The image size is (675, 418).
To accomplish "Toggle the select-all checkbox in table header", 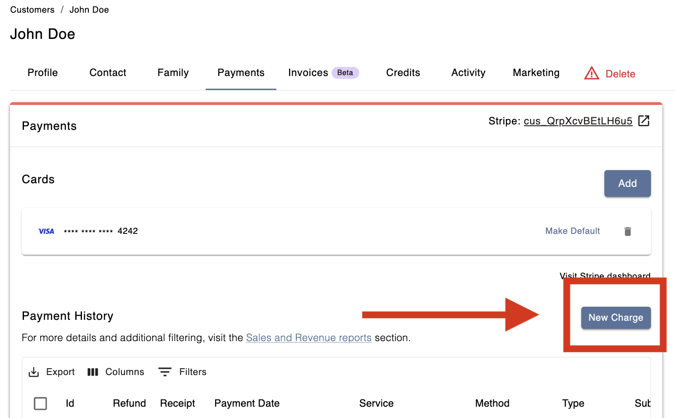I will pyautogui.click(x=40, y=403).
